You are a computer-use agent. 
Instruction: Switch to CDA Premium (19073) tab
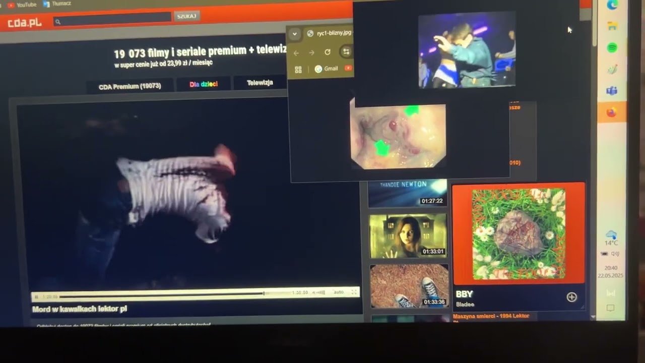pyautogui.click(x=130, y=86)
